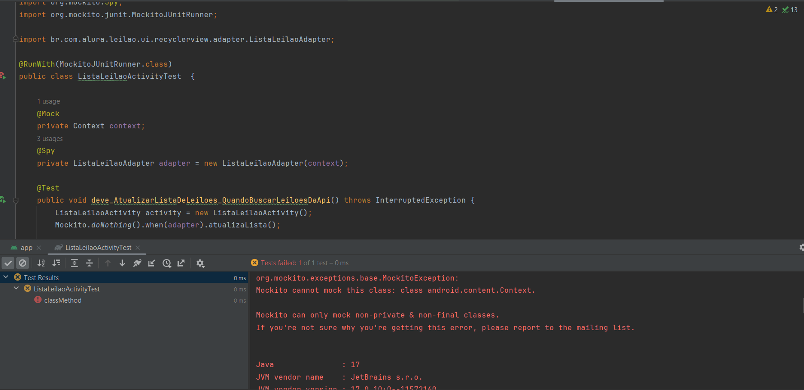
Task: Close the ListaLeilaoActivityTest run tab
Action: pyautogui.click(x=138, y=248)
